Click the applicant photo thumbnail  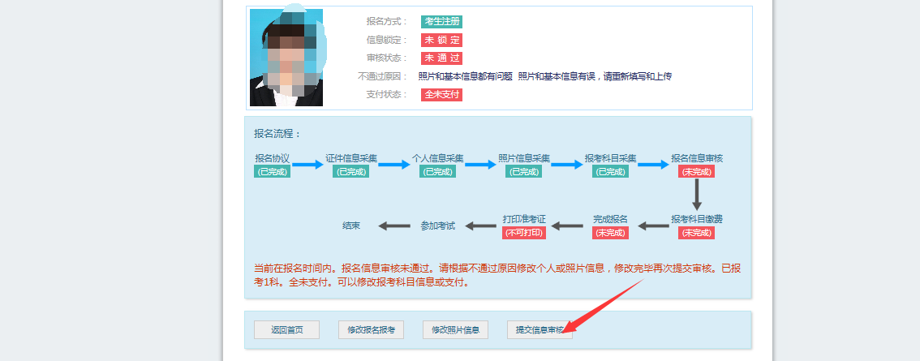pos(286,58)
